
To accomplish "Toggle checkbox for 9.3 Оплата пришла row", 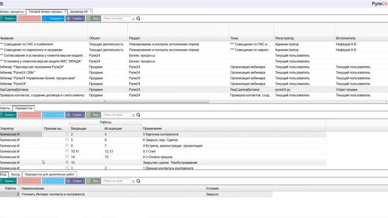I will coord(67,157).
